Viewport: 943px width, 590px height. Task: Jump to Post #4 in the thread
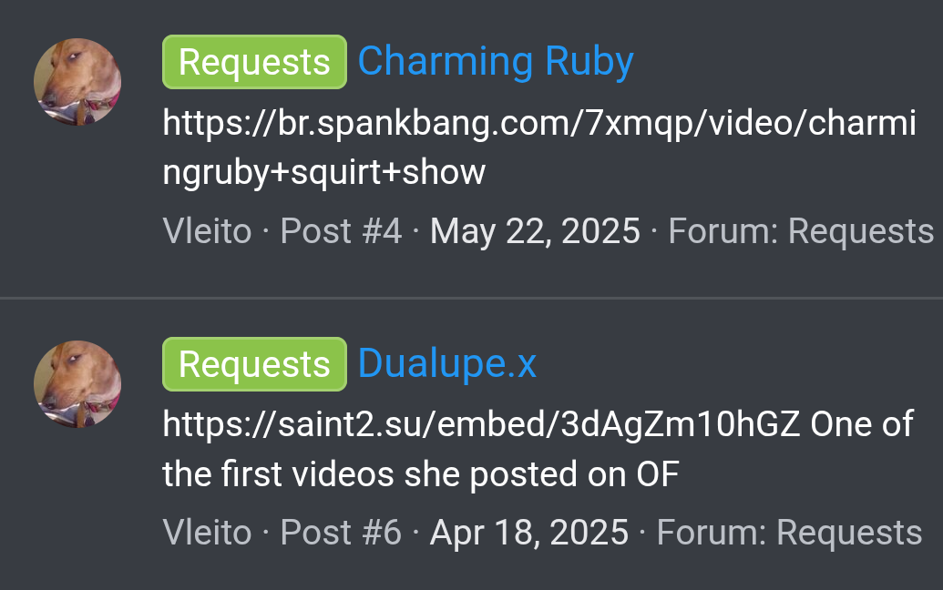341,231
